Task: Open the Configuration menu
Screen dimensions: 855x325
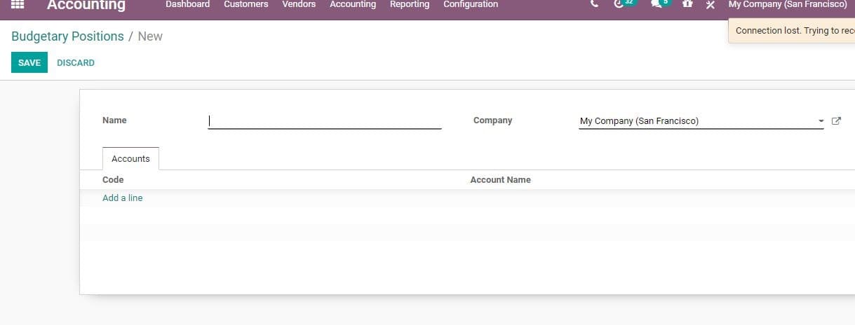Action: 471,4
